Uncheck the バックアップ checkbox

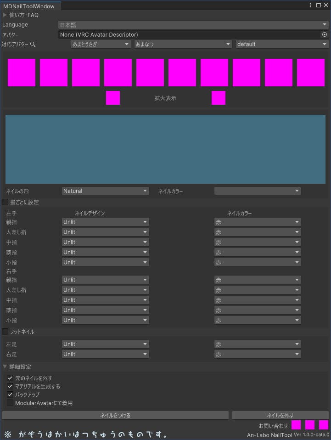[x=10, y=395]
